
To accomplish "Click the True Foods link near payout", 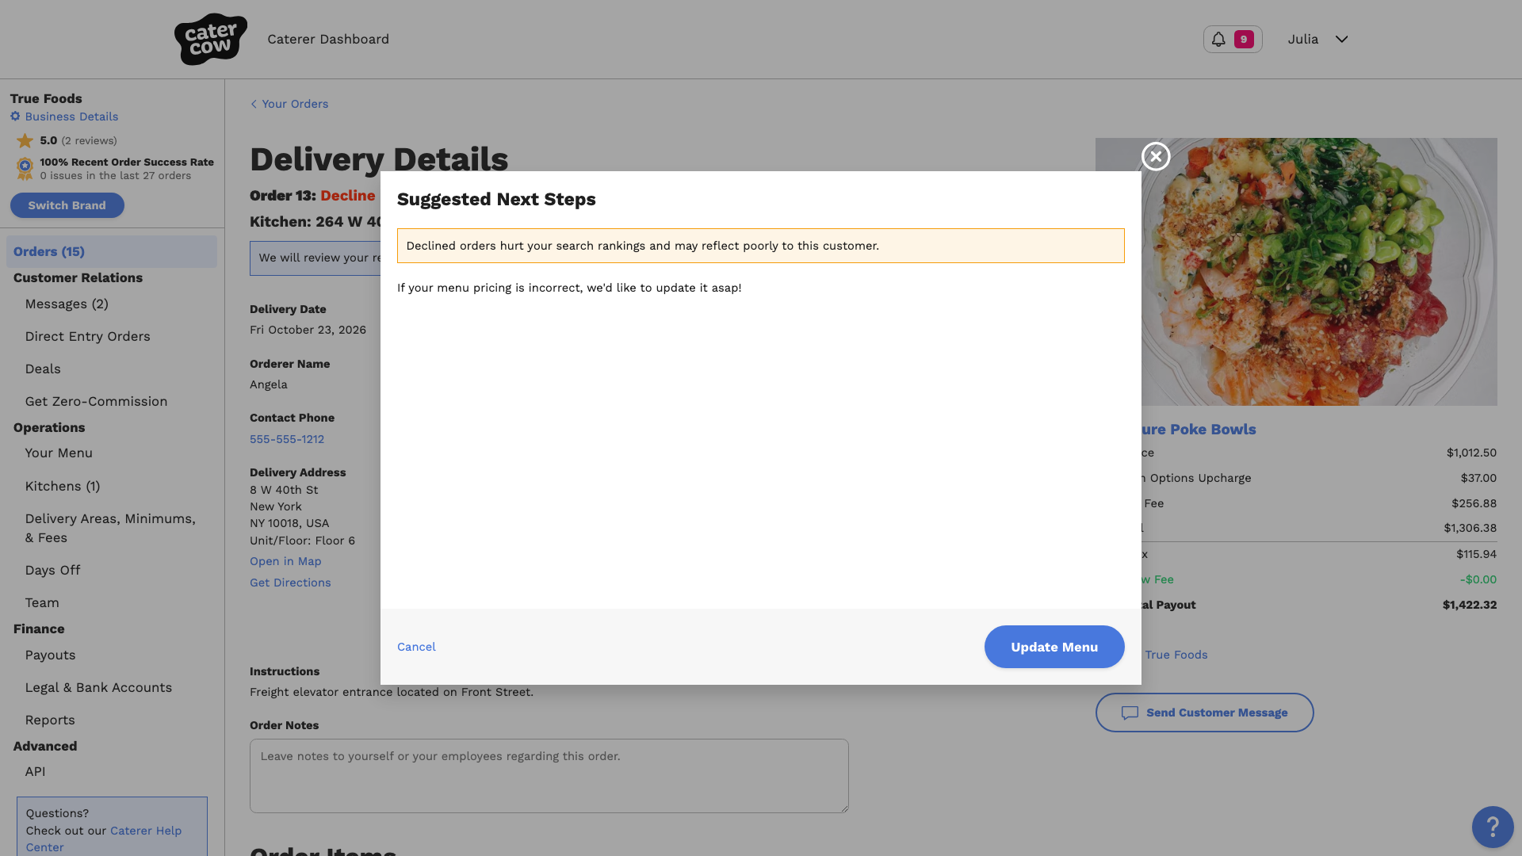I will pyautogui.click(x=1176, y=655).
